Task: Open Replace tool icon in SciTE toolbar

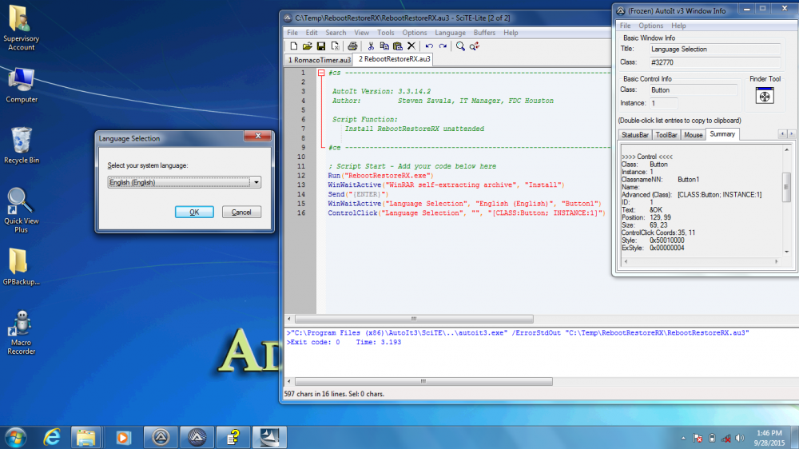Action: click(x=475, y=46)
